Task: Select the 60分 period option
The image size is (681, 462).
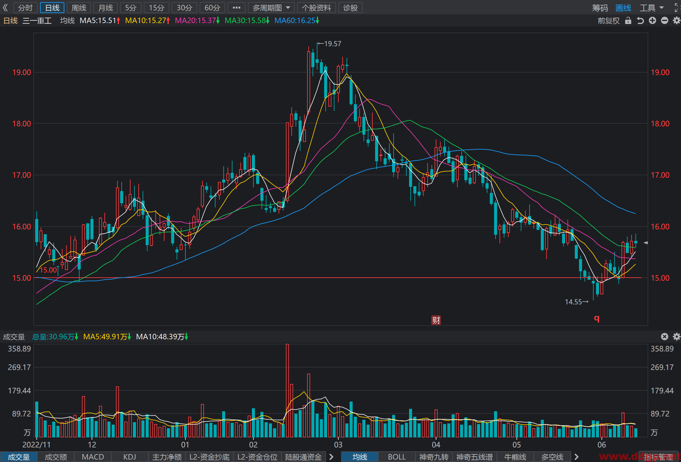Action: coord(212,8)
